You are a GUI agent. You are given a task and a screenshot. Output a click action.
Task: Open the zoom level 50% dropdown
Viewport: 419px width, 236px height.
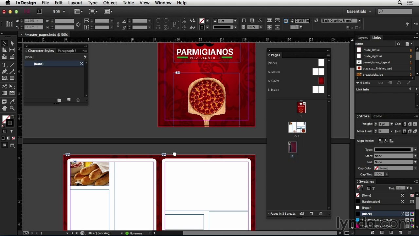(64, 11)
